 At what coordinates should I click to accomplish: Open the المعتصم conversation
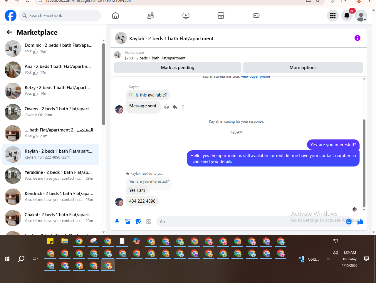tap(51, 133)
